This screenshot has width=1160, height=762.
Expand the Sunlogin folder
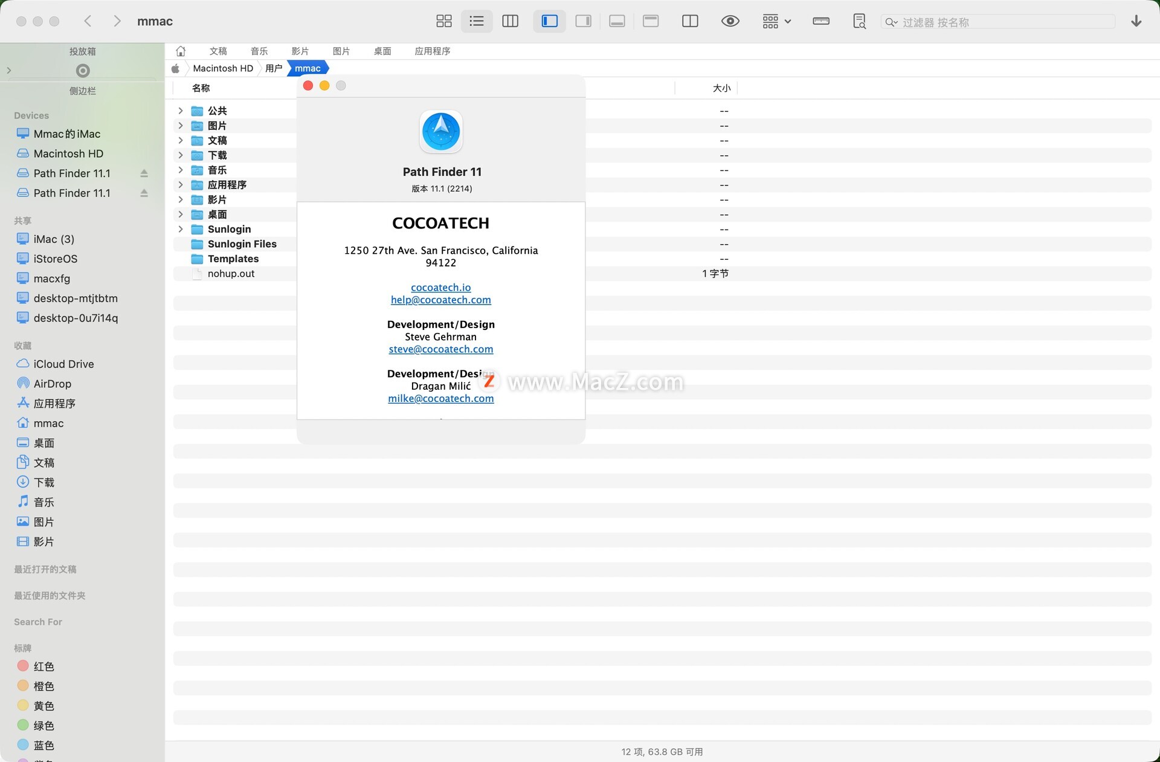point(180,229)
